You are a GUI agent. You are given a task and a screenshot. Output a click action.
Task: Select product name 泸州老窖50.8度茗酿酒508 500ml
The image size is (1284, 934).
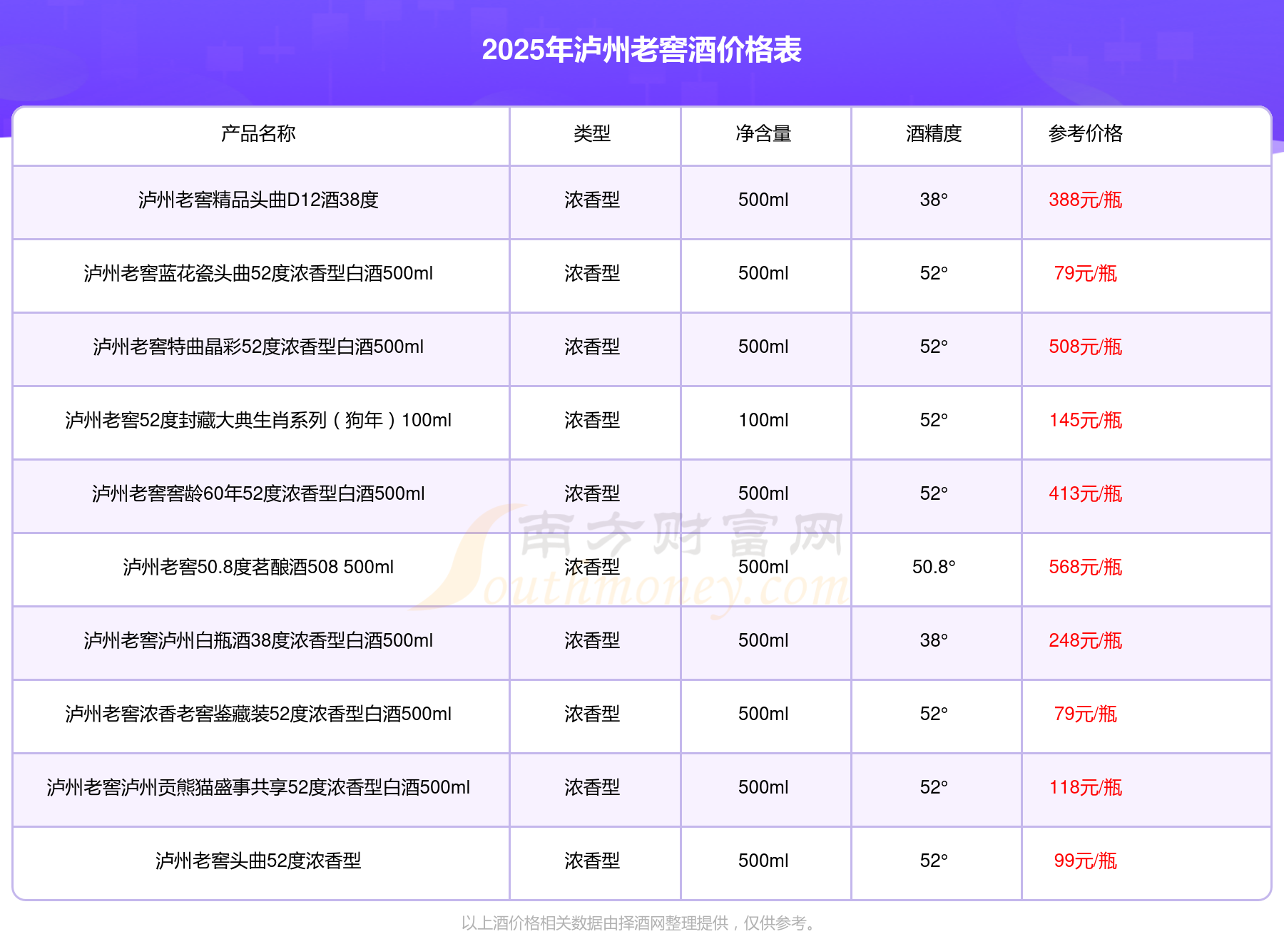point(258,567)
